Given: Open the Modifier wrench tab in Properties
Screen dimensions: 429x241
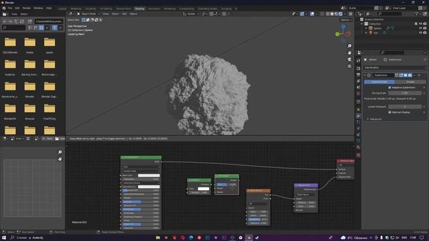Looking at the screenshot, I should point(359,116).
